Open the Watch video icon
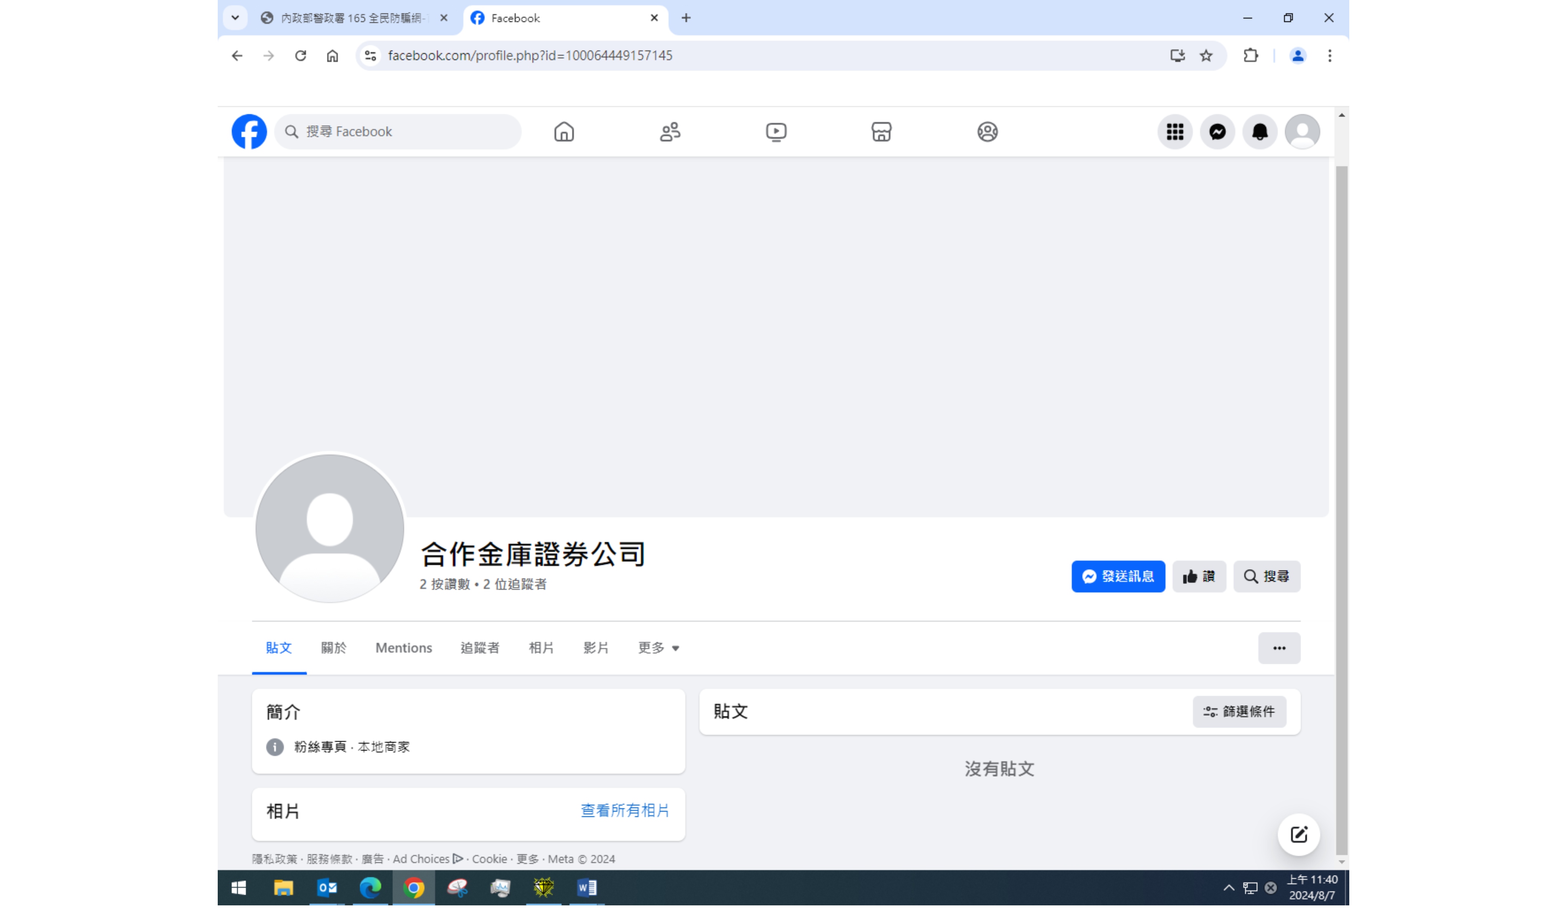The width and height of the screenshot is (1567, 923). click(x=775, y=132)
